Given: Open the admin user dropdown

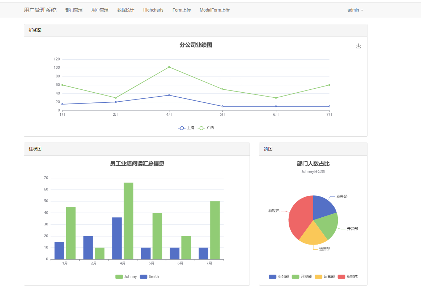Looking at the screenshot, I should (x=355, y=10).
